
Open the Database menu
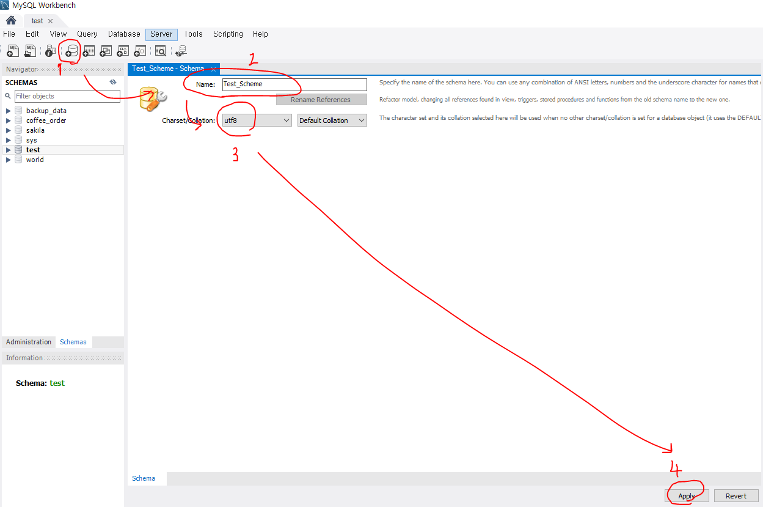pyautogui.click(x=124, y=34)
